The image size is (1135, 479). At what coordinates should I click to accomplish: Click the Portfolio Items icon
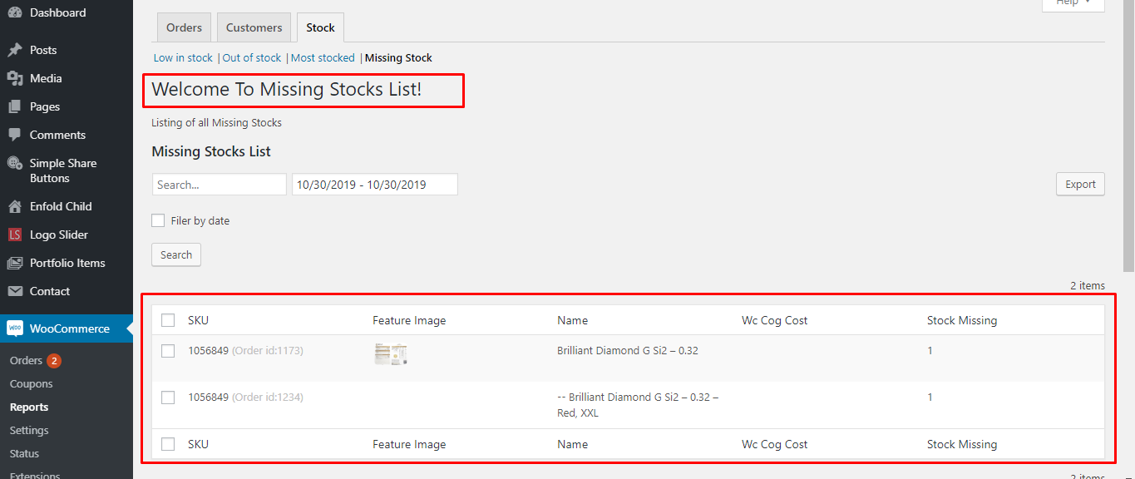[14, 263]
